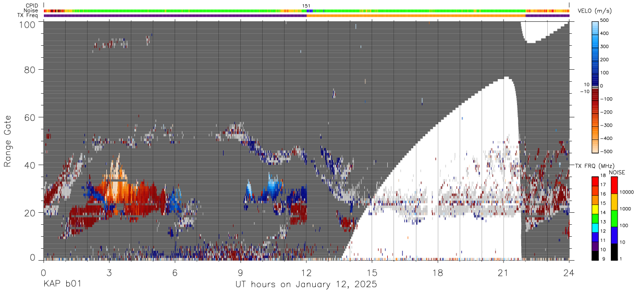Click the '80' tick on Range Gate axis
Screen dimensions: 640x295
[x=29, y=70]
